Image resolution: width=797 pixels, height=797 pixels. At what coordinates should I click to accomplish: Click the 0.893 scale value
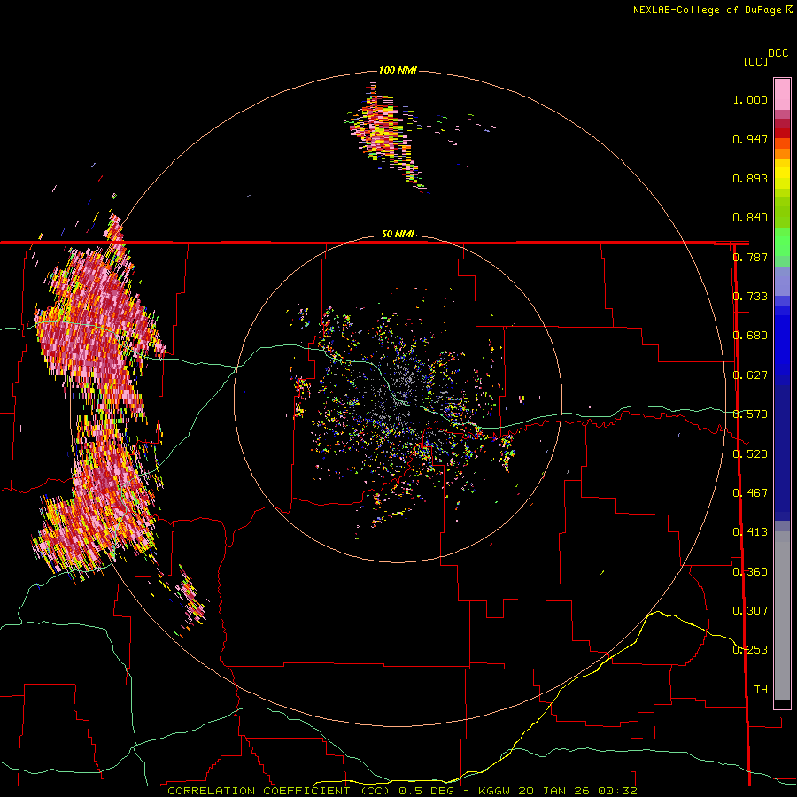750,178
